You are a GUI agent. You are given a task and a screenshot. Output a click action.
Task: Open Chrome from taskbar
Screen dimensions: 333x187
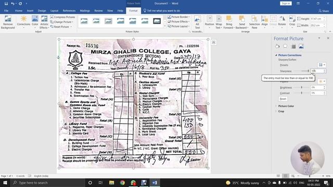(122, 182)
